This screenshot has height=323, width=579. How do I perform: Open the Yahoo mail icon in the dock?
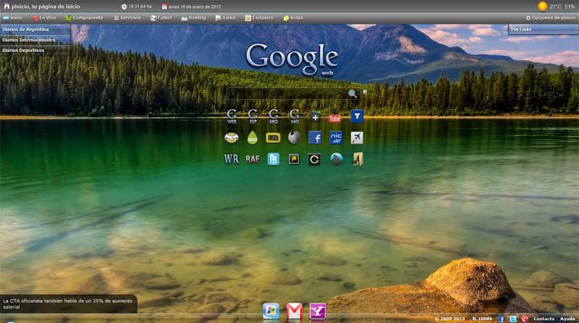point(317,311)
